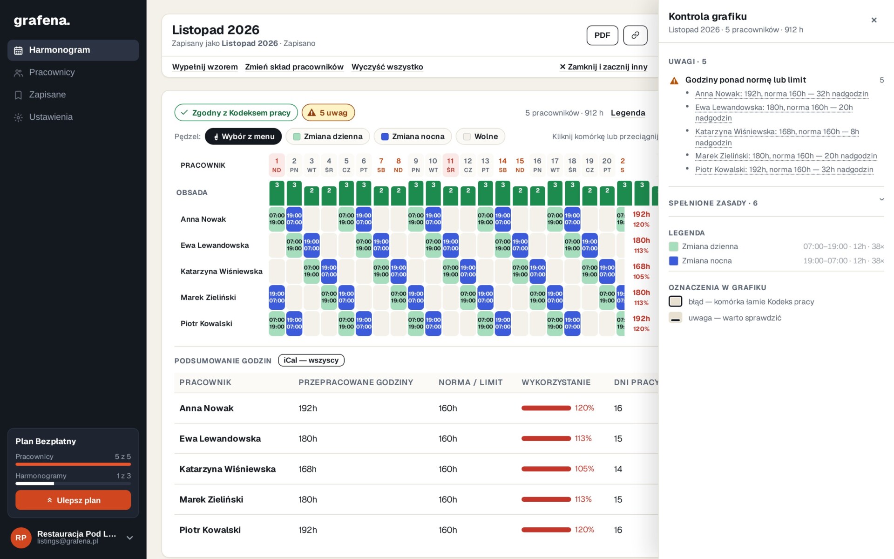Select day 11 ŚR column header
This screenshot has height=559, width=894.
pyautogui.click(x=450, y=165)
